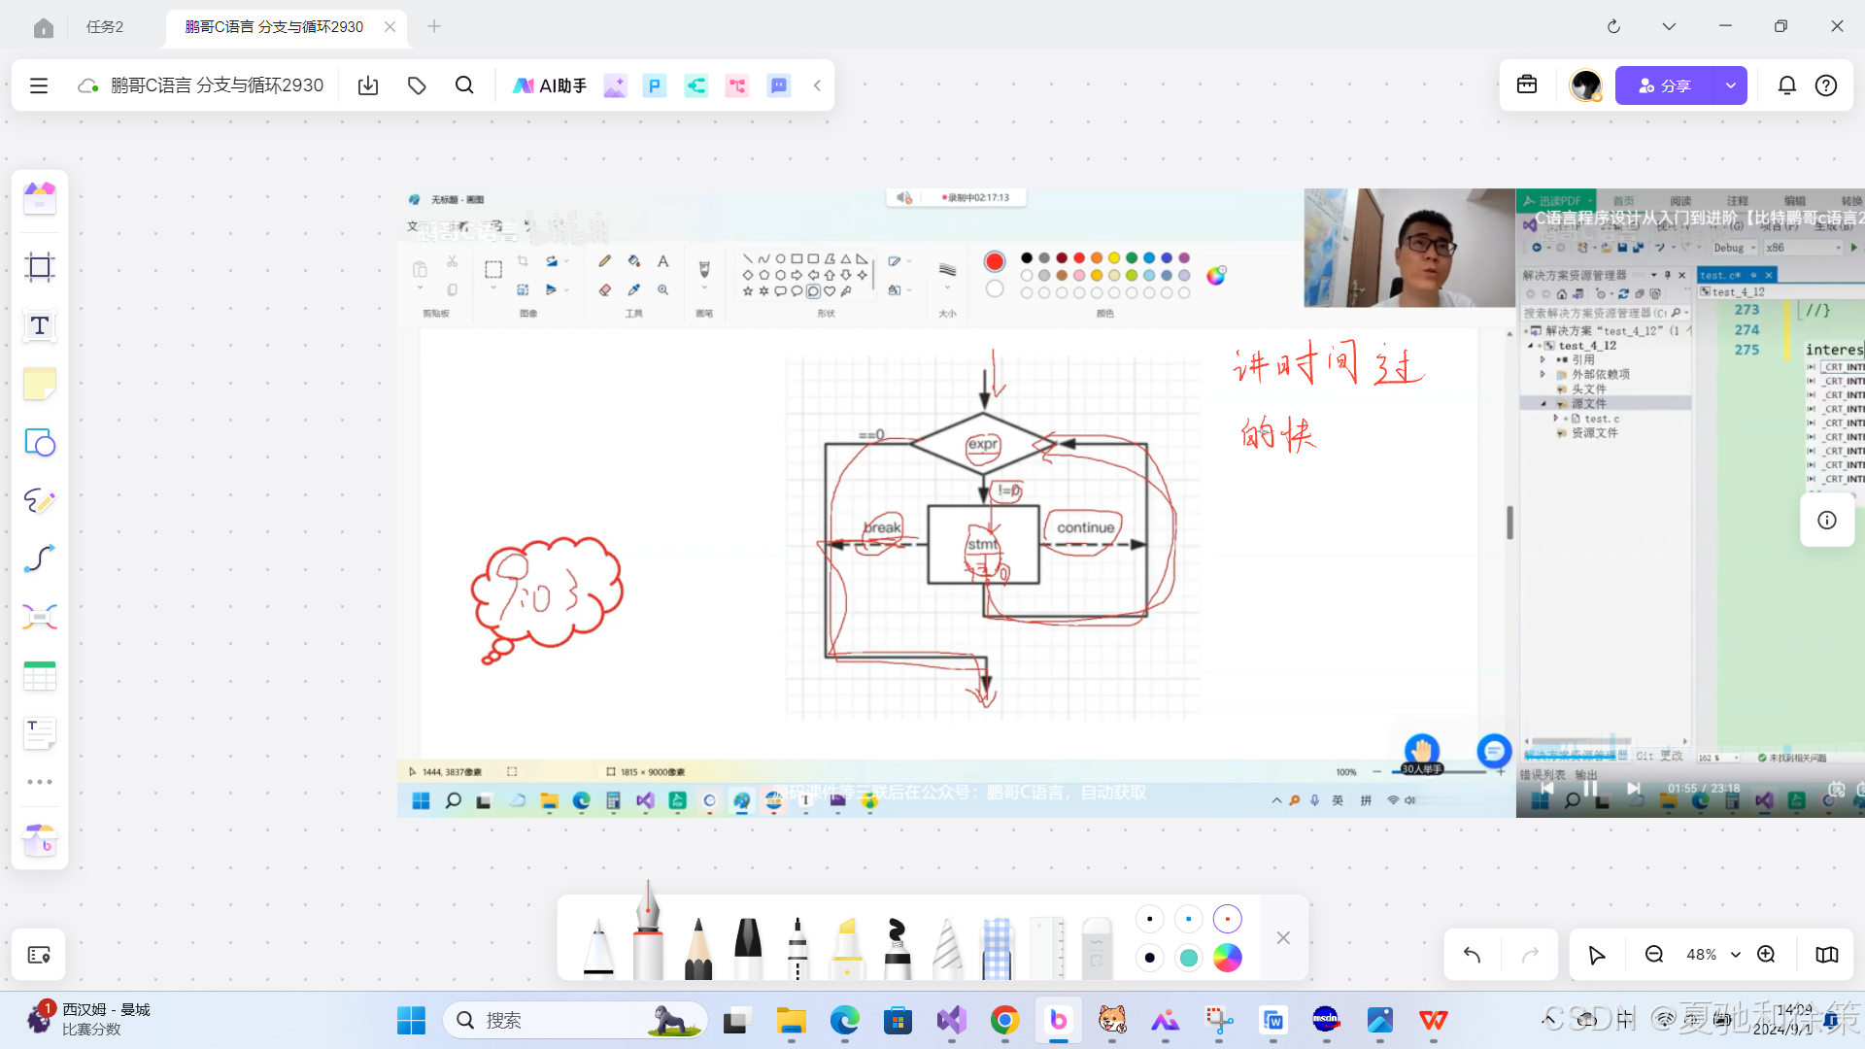Screen dimensions: 1865x1049
Task: Switch to the 任务2 tab
Action: click(105, 26)
